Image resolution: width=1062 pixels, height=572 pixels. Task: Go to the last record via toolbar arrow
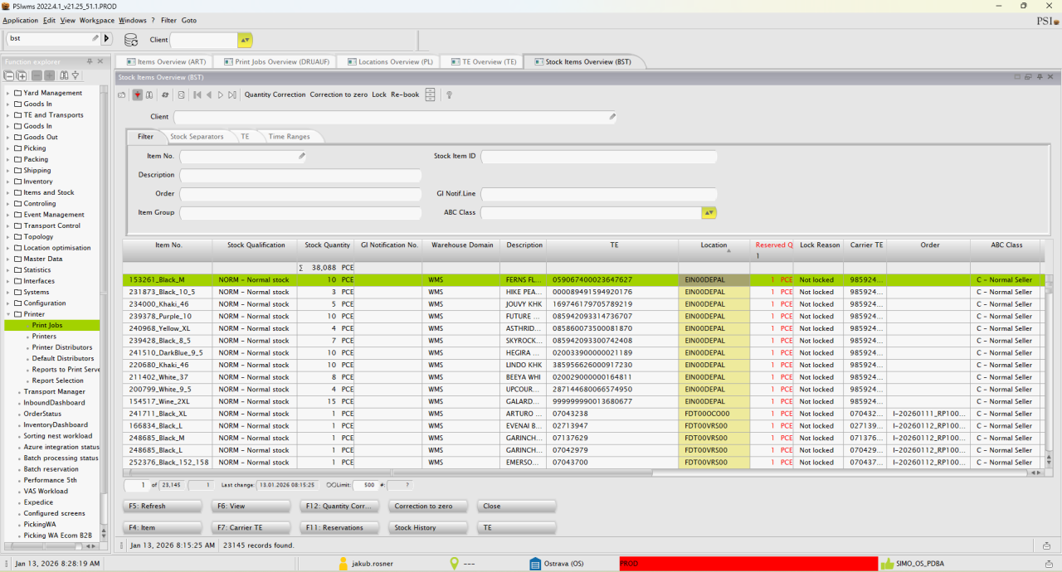tap(232, 95)
